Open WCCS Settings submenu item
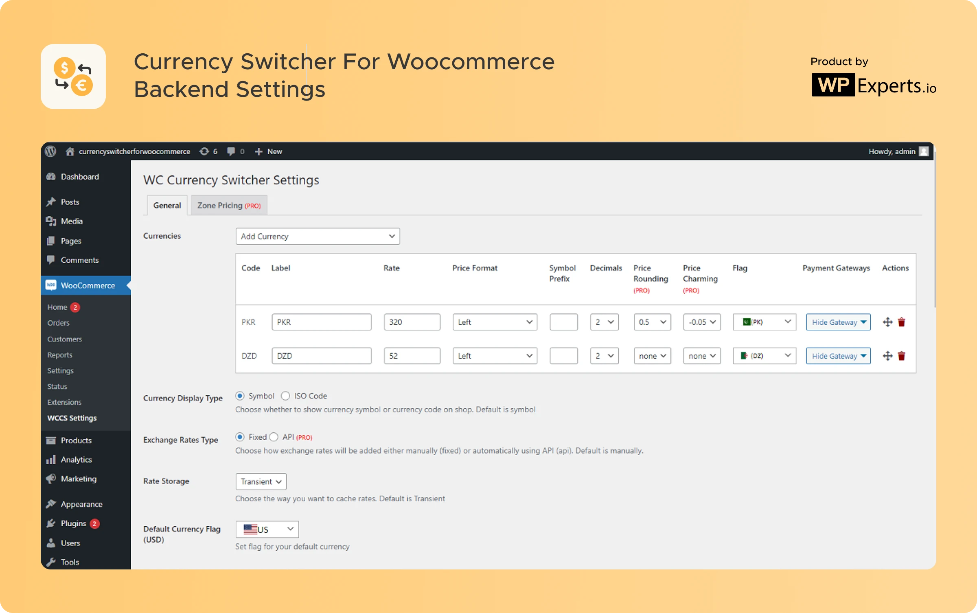Image resolution: width=977 pixels, height=613 pixels. 72,418
